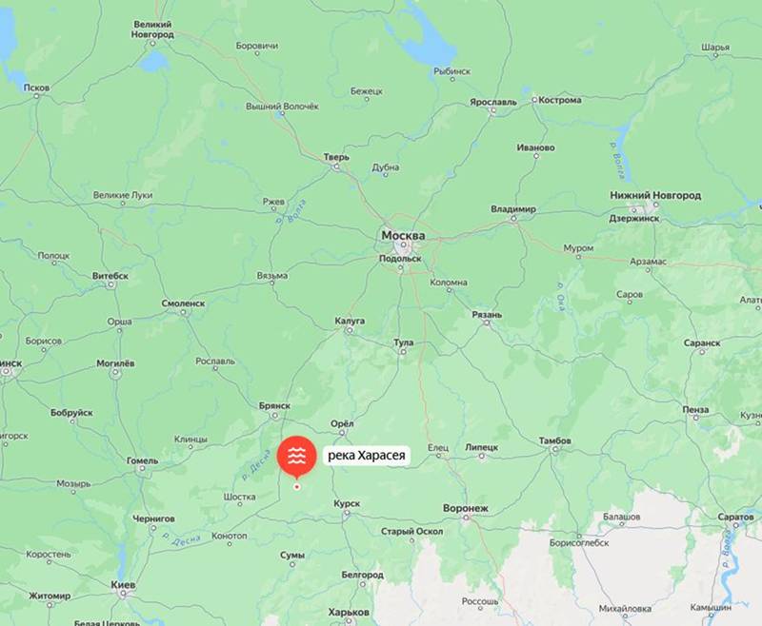Select the Рязань city label
The image size is (762, 626).
click(487, 315)
